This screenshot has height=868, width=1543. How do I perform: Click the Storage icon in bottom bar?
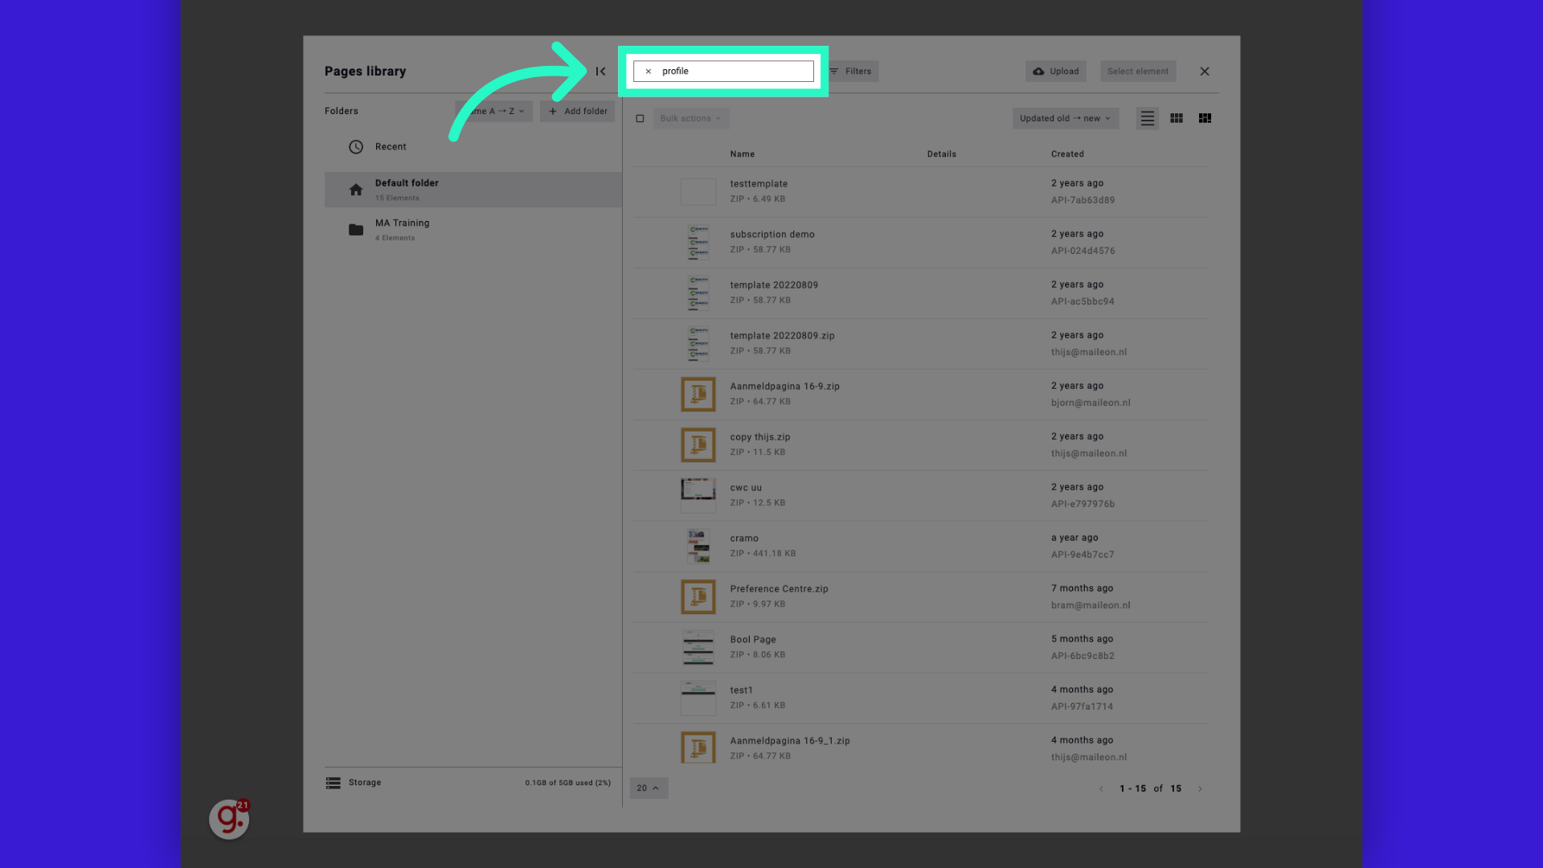333,782
